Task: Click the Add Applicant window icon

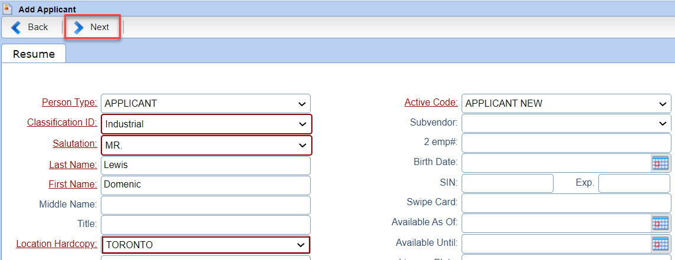Action: point(7,9)
